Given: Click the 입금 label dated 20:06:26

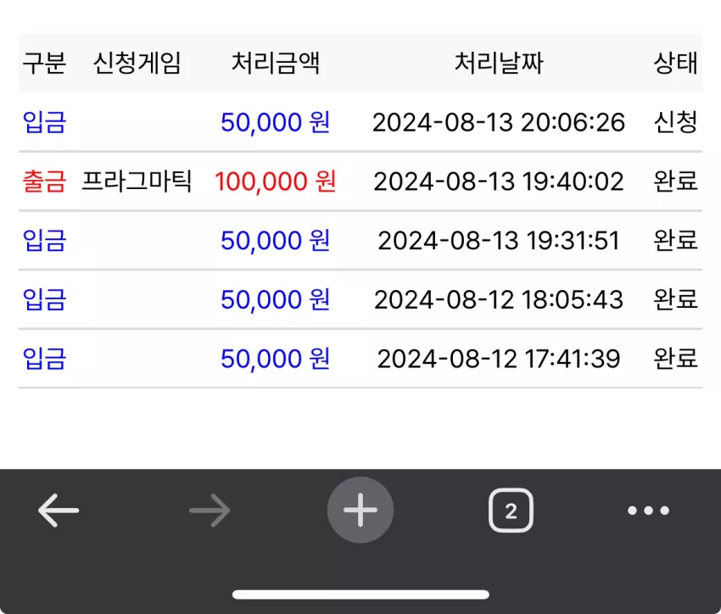Looking at the screenshot, I should click(45, 122).
